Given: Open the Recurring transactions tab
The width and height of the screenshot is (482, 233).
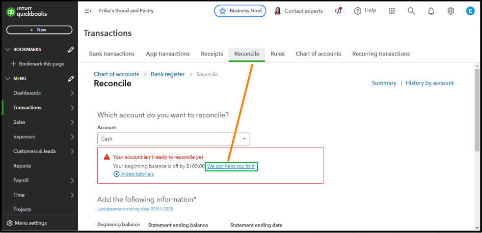Looking at the screenshot, I should 381,54.
